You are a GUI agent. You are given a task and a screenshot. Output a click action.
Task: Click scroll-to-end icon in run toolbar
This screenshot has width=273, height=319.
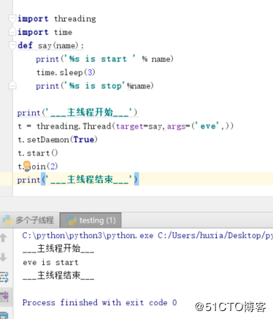[x=5, y=296]
